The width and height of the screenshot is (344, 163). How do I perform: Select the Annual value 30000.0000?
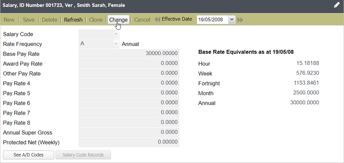305,103
